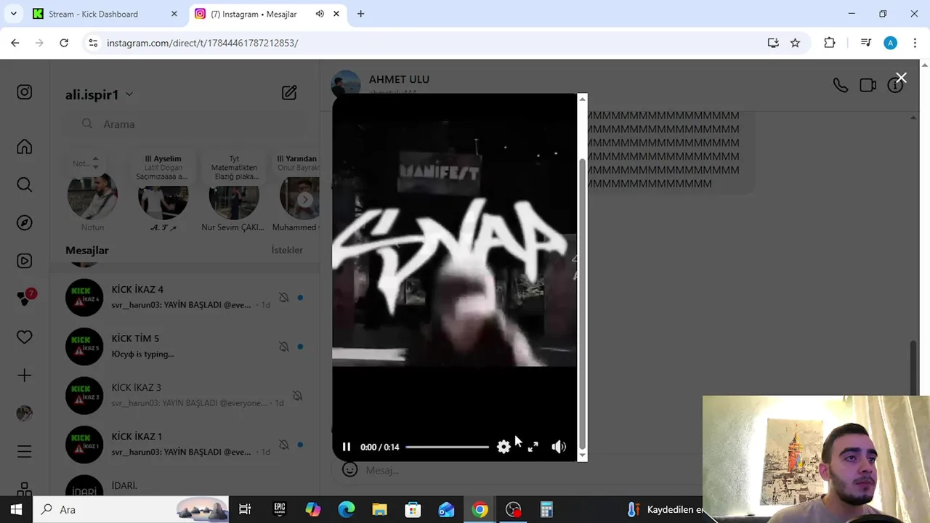Viewport: 930px width, 523px height.
Task: Open Notifications heart icon
Action: click(25, 337)
